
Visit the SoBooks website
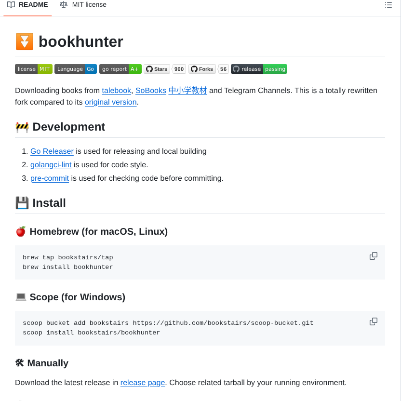coord(150,90)
